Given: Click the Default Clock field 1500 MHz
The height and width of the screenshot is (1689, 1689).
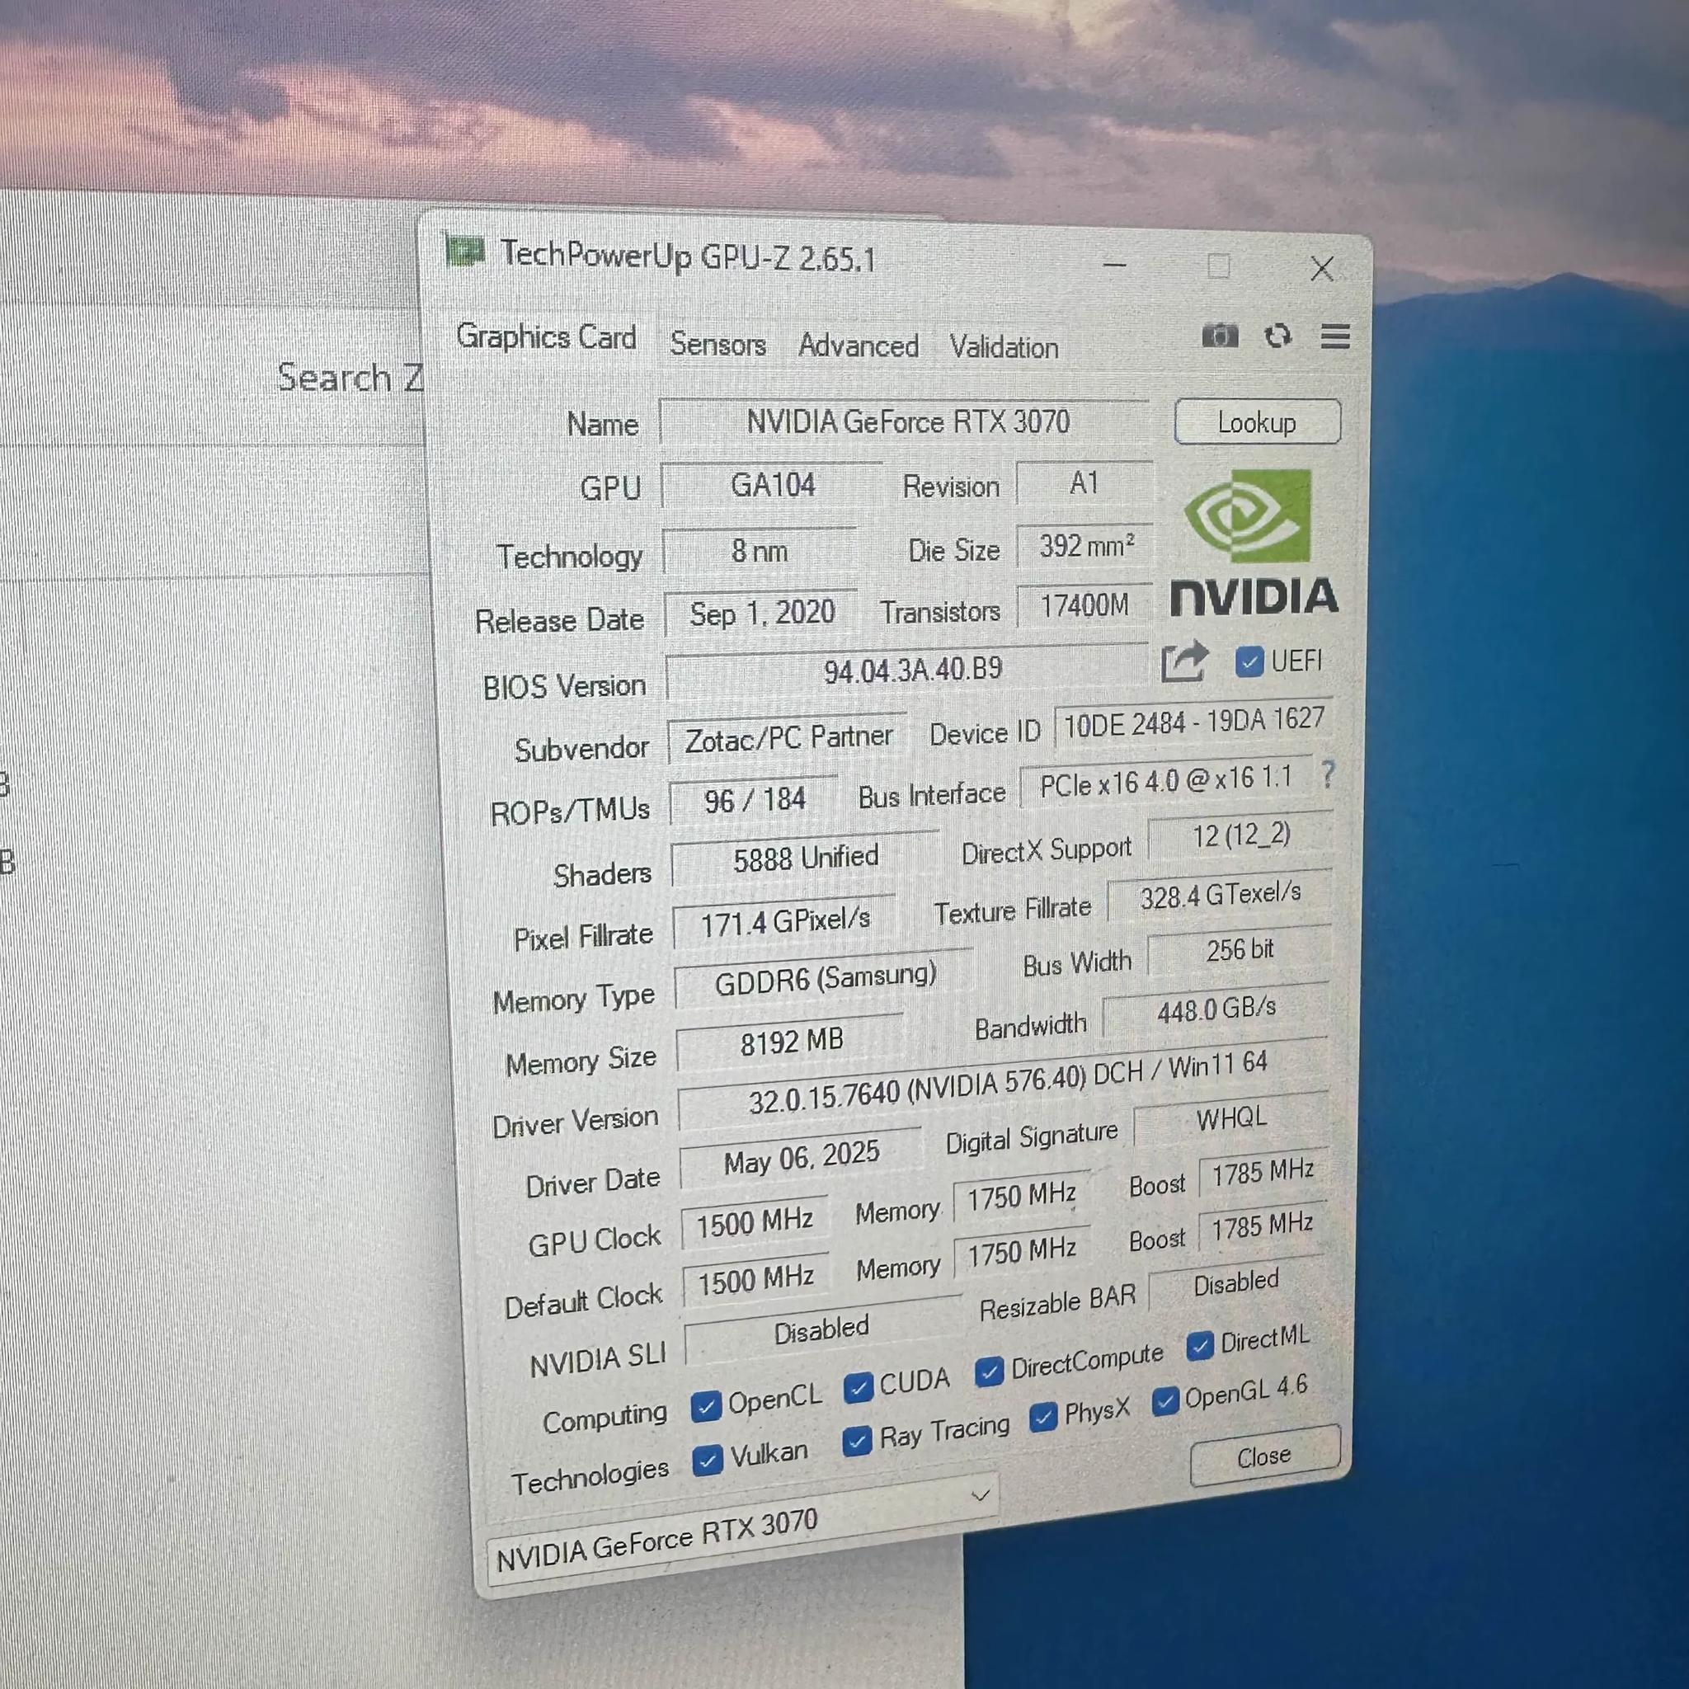Looking at the screenshot, I should (755, 1282).
